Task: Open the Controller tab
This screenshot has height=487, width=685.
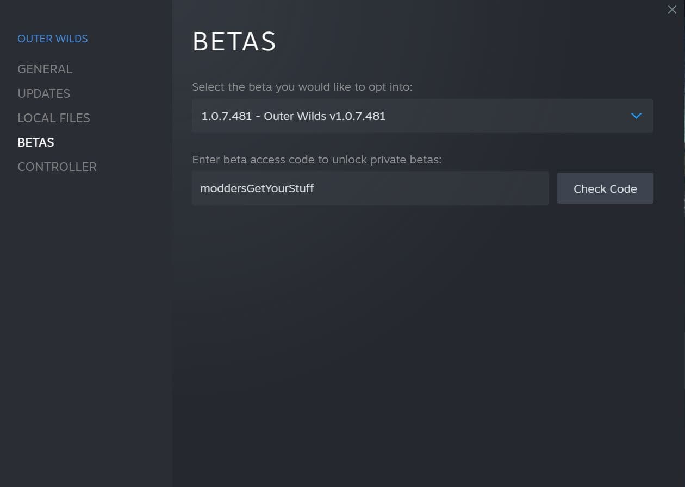Action: [57, 167]
